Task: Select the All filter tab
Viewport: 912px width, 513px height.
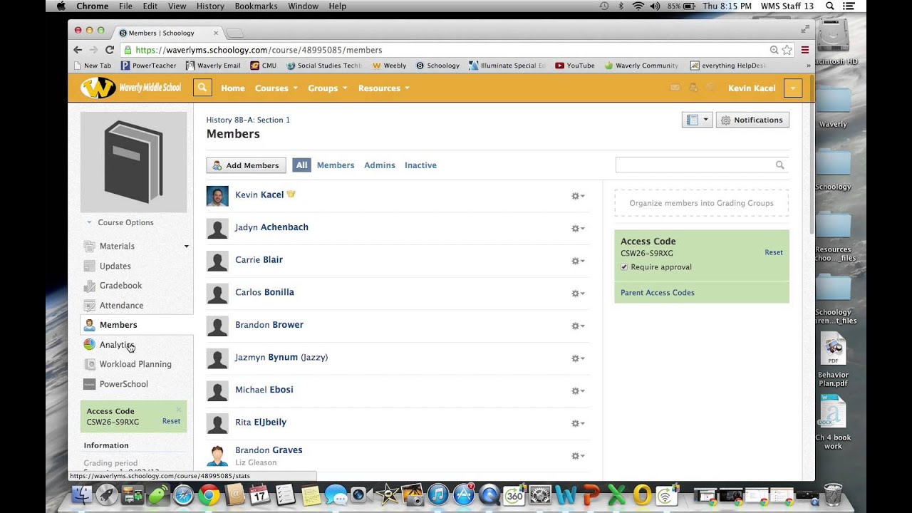Action: (x=302, y=165)
